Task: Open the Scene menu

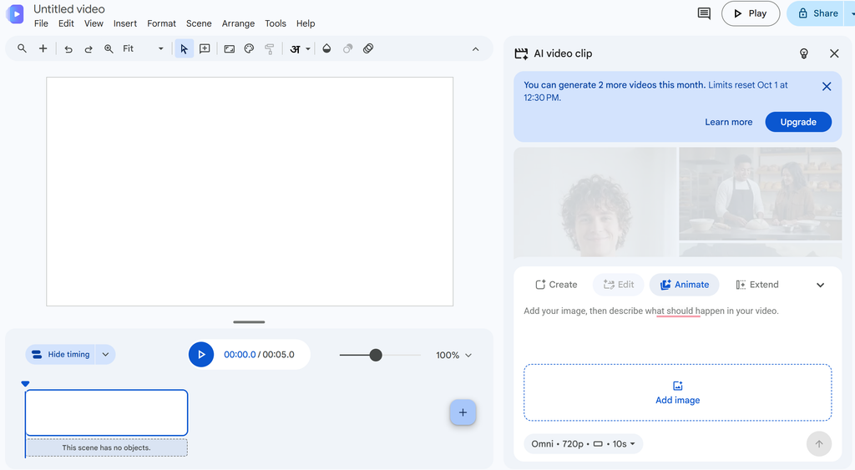Action: coord(199,23)
